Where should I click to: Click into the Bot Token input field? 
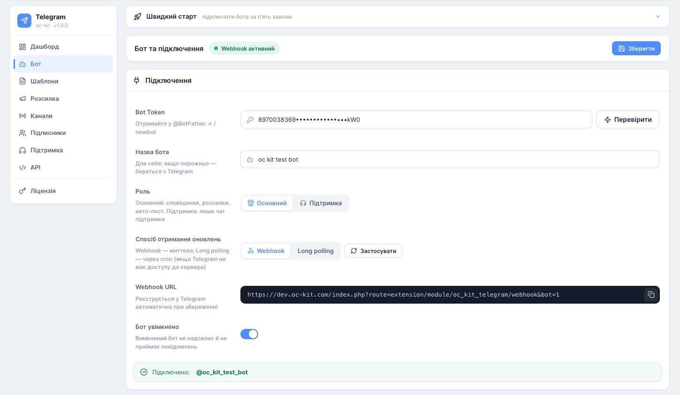(x=416, y=119)
